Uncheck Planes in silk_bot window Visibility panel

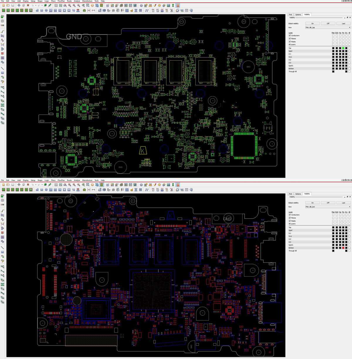(290, 218)
